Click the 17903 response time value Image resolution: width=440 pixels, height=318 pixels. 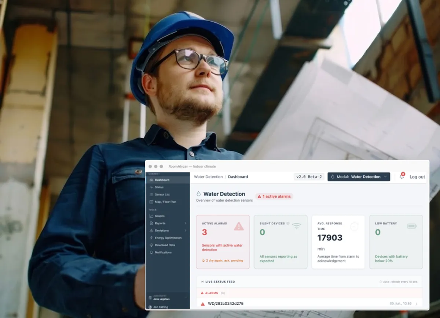point(330,238)
